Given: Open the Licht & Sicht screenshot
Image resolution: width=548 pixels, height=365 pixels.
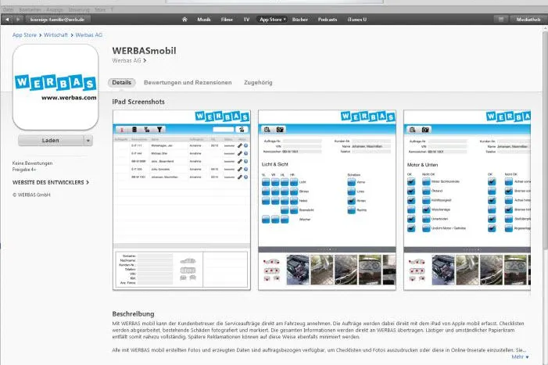Looking at the screenshot, I should [327, 200].
